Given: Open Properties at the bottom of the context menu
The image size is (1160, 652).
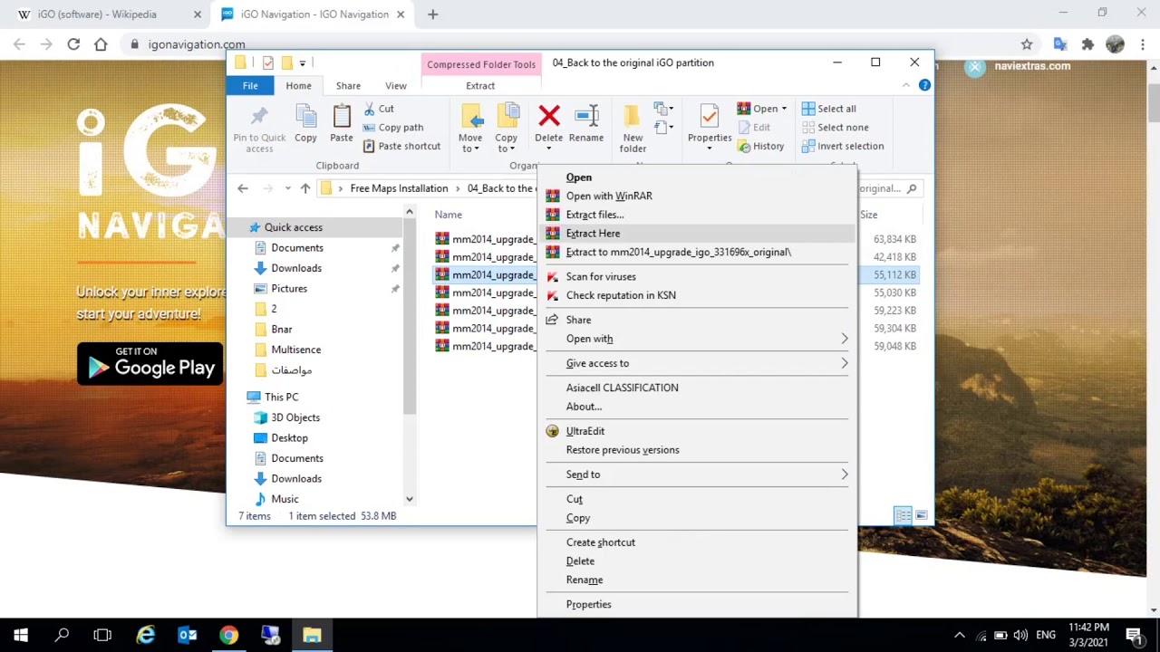Looking at the screenshot, I should [698, 604].
